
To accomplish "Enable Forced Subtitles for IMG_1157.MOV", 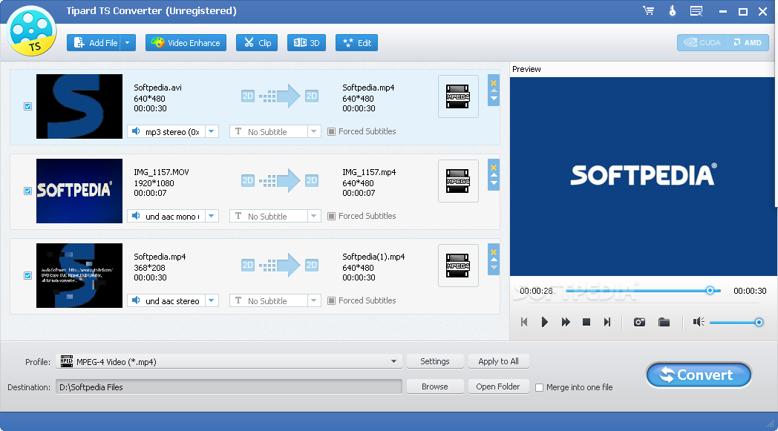I will click(331, 217).
